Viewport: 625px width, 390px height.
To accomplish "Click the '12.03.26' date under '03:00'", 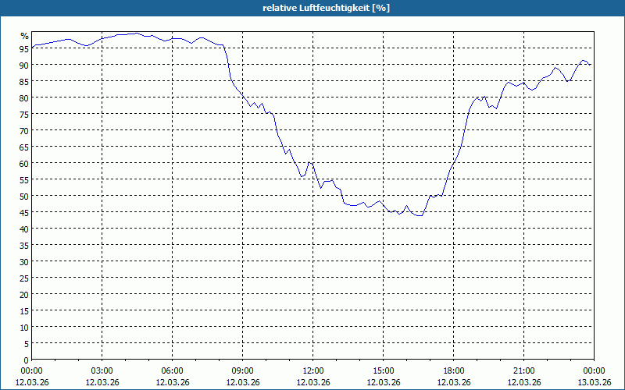I will [x=102, y=382].
